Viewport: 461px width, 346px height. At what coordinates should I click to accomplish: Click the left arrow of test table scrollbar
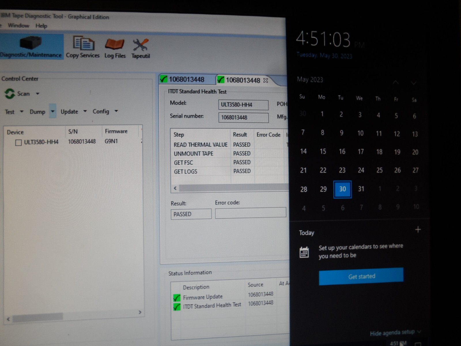coord(175,188)
